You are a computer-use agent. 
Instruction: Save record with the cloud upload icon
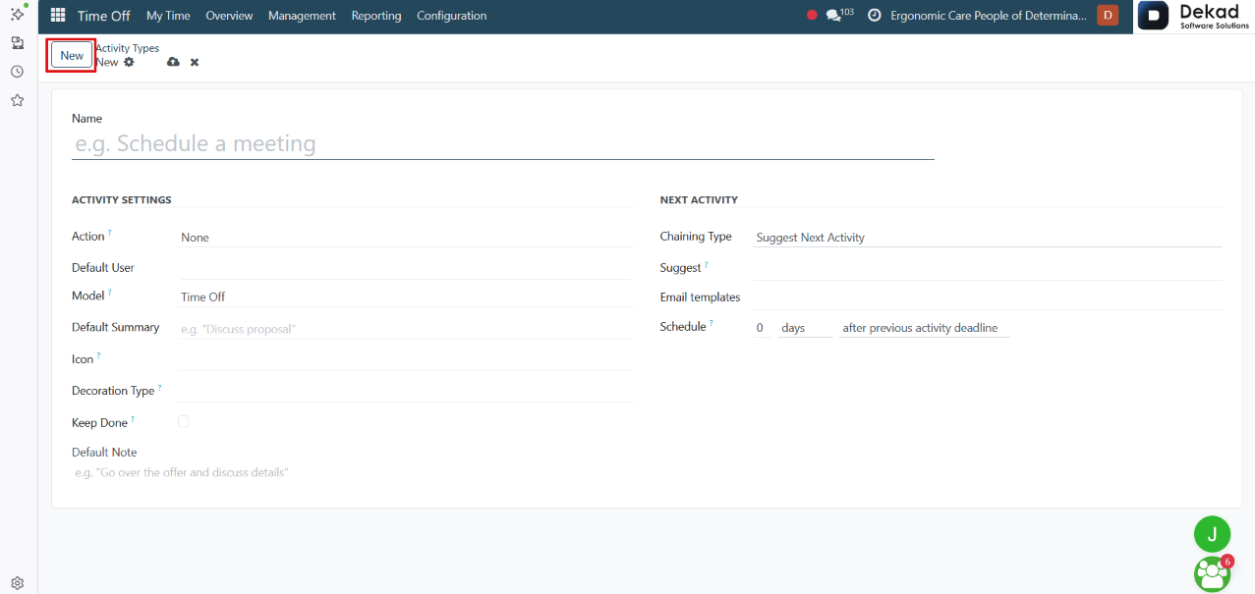[x=173, y=62]
